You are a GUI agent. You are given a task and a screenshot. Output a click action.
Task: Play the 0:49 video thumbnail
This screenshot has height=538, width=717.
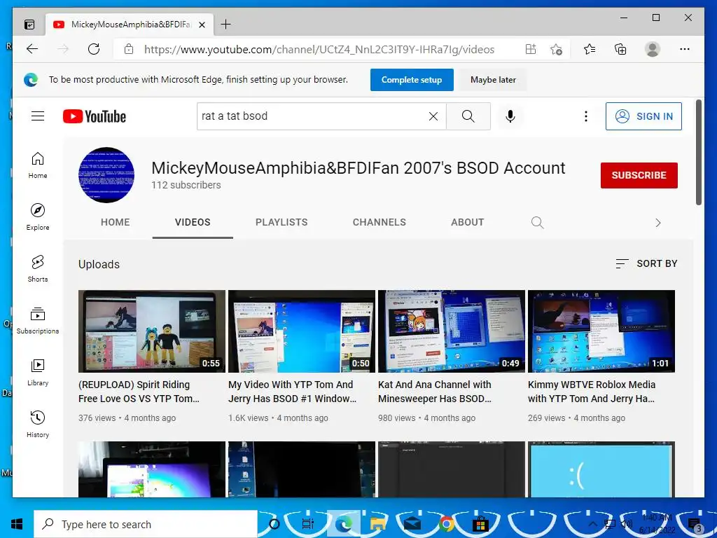click(x=452, y=331)
